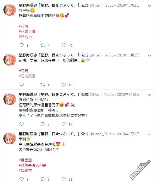
Task: Retweet the 黃金週 tweet
Action: point(43,179)
